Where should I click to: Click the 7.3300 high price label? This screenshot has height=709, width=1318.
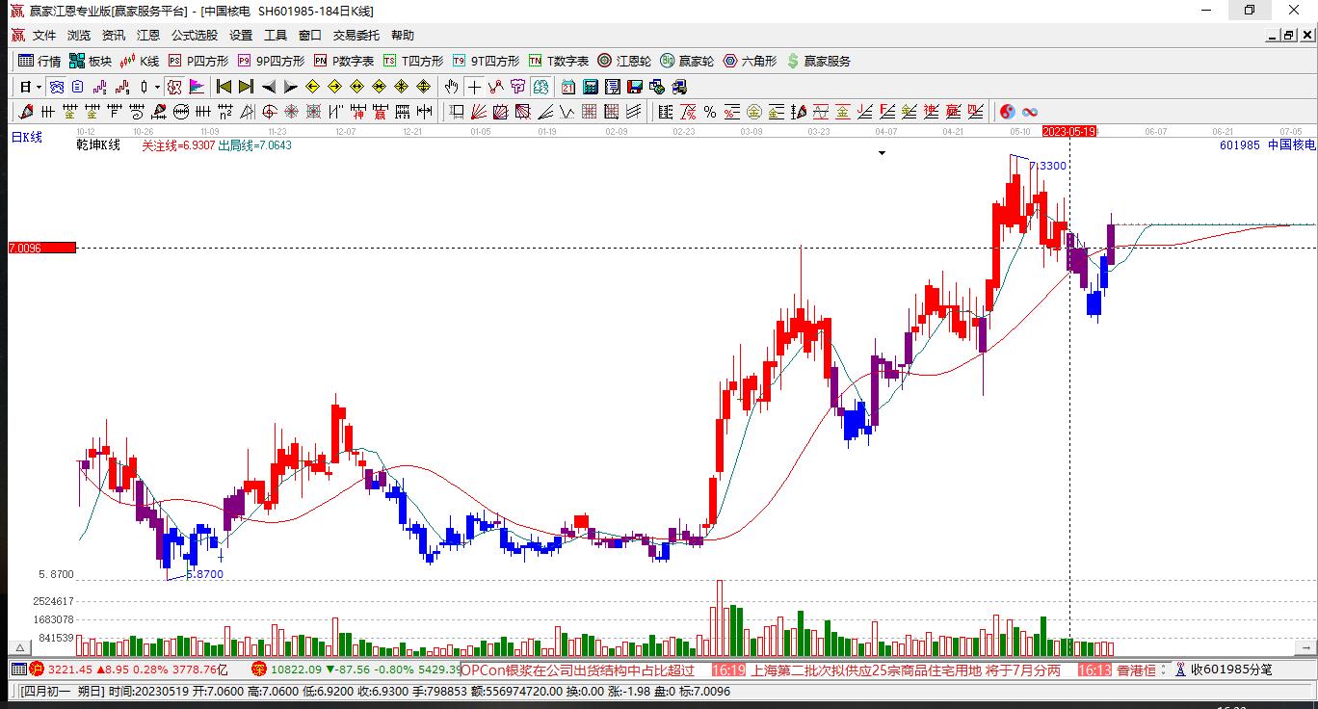[x=1048, y=166]
